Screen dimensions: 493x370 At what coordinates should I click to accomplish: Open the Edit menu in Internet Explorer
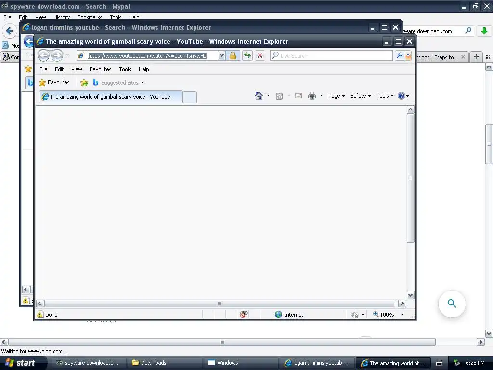click(59, 69)
